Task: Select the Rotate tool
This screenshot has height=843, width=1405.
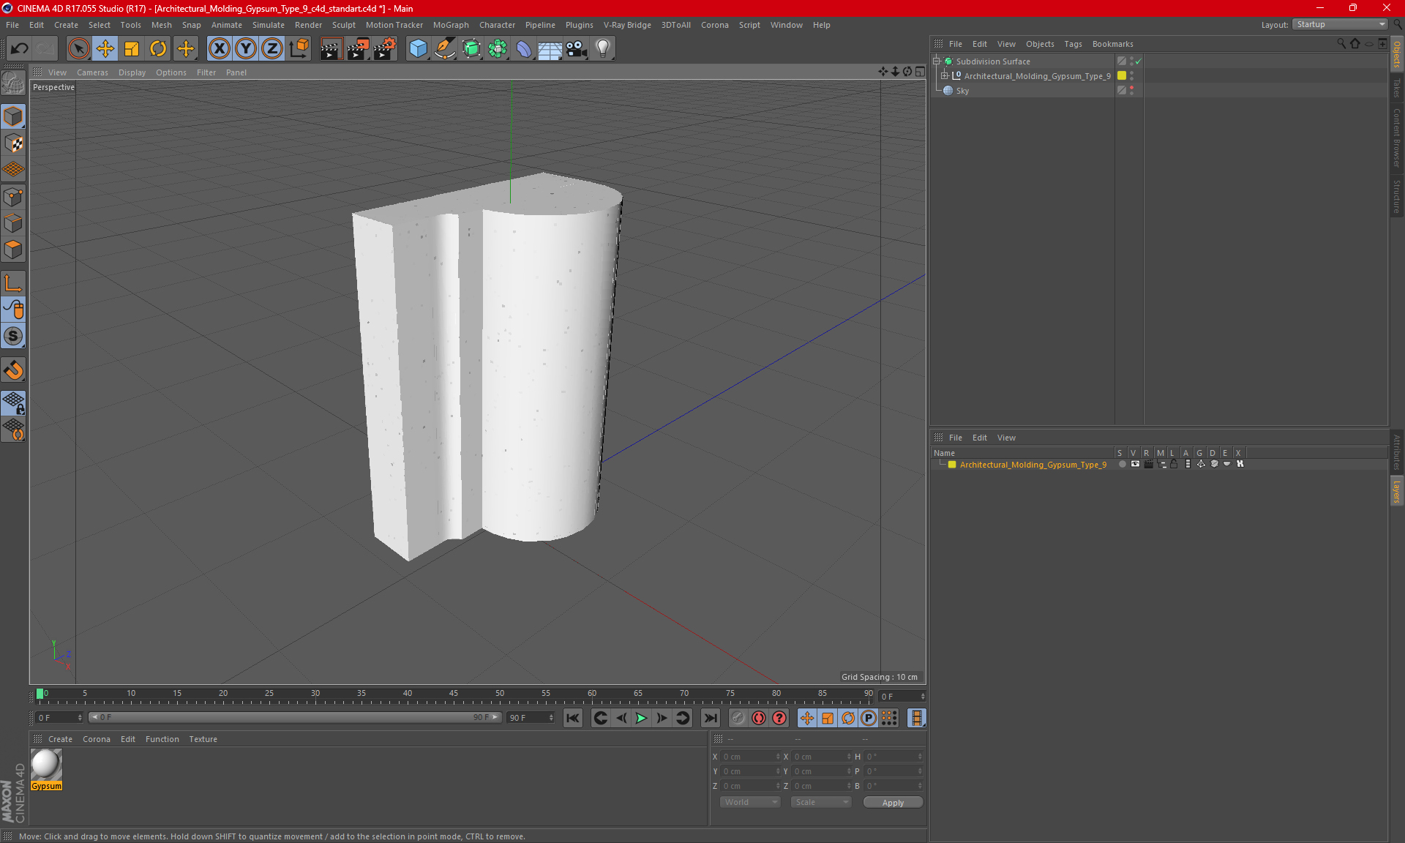Action: pyautogui.click(x=158, y=48)
